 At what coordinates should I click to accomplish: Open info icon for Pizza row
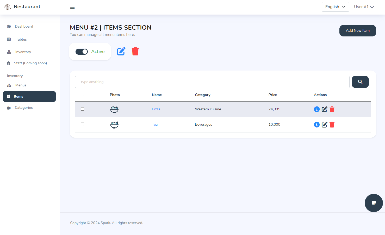[x=316, y=109]
